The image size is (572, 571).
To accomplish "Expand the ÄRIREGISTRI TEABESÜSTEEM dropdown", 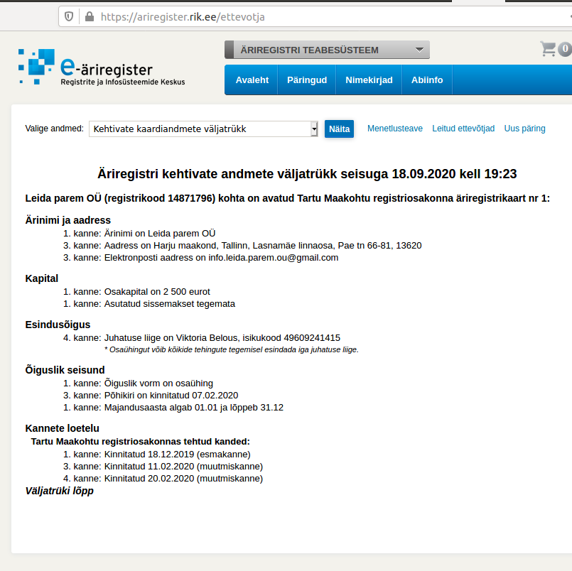I will pyautogui.click(x=328, y=50).
